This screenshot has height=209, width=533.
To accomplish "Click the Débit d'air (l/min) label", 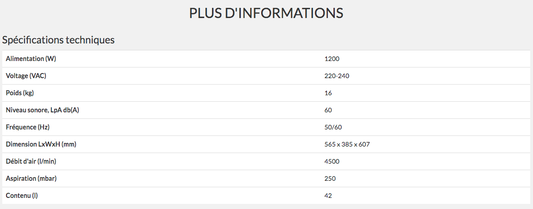I will click(x=31, y=161).
